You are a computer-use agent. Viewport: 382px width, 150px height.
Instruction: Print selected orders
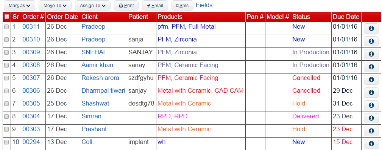[x=126, y=6]
